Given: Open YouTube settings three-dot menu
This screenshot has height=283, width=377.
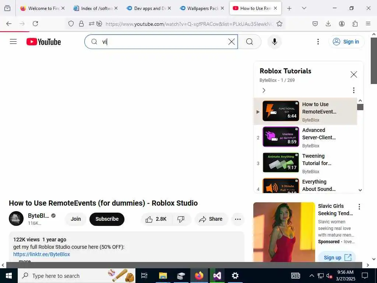Looking at the screenshot, I should (318, 42).
